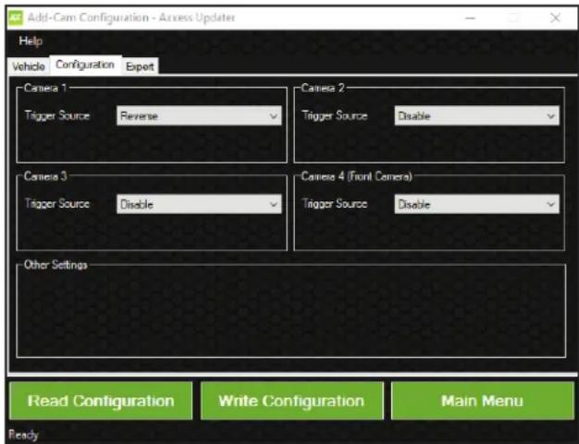
Task: Expand Camera 3 Trigger Source dropdown
Action: [x=199, y=204]
